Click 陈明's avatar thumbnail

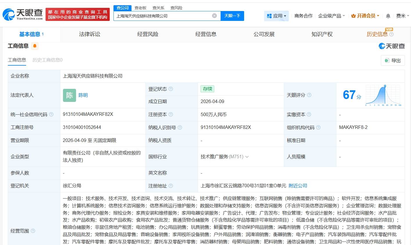(x=69, y=95)
